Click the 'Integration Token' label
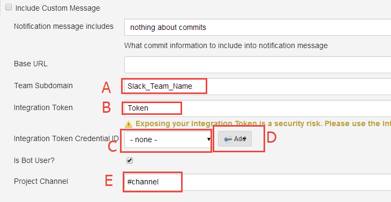This screenshot has width=391, height=202. click(x=43, y=107)
